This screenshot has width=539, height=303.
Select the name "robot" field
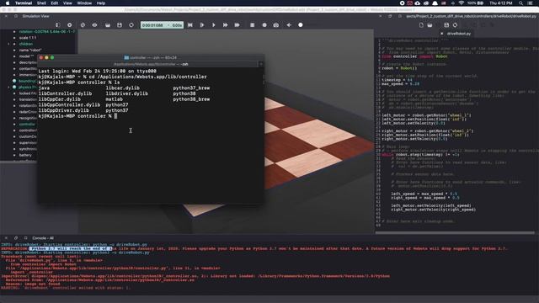pyautogui.click(x=30, y=50)
